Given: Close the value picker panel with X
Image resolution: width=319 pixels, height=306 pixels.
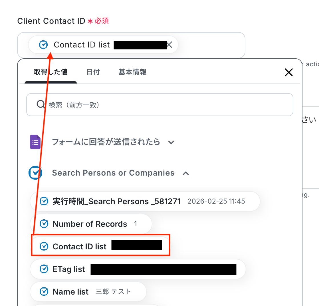Looking at the screenshot, I should tap(288, 72).
